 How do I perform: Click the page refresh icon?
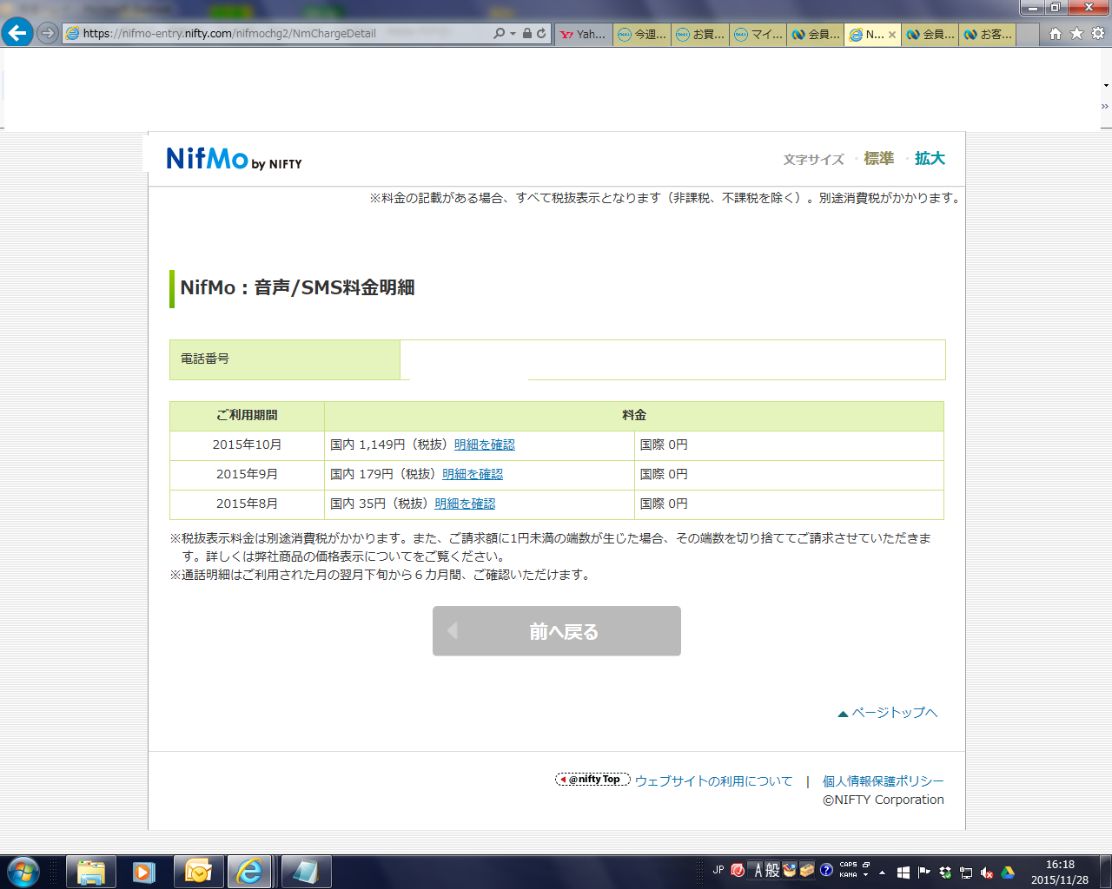tap(541, 33)
